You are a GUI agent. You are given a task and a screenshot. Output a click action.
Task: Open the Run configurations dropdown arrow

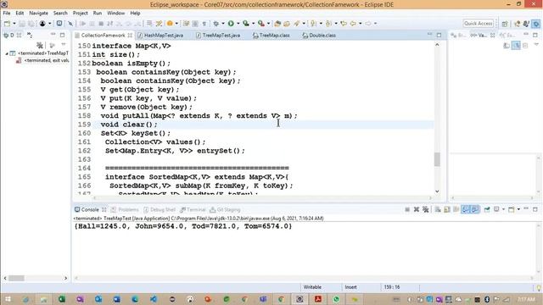(238, 24)
